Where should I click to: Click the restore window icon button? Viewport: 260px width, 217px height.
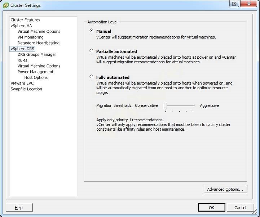point(234,4)
